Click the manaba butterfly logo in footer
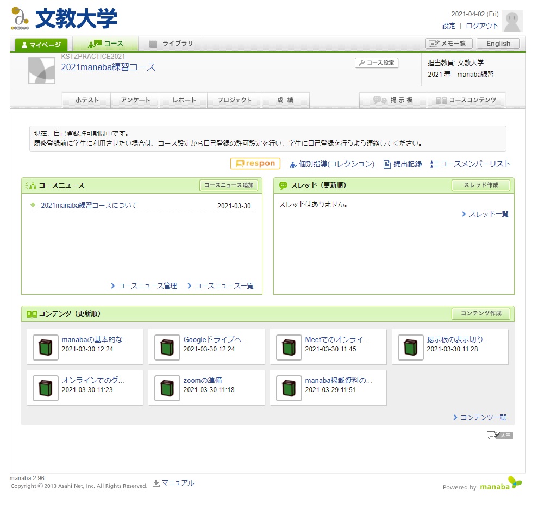 click(501, 483)
